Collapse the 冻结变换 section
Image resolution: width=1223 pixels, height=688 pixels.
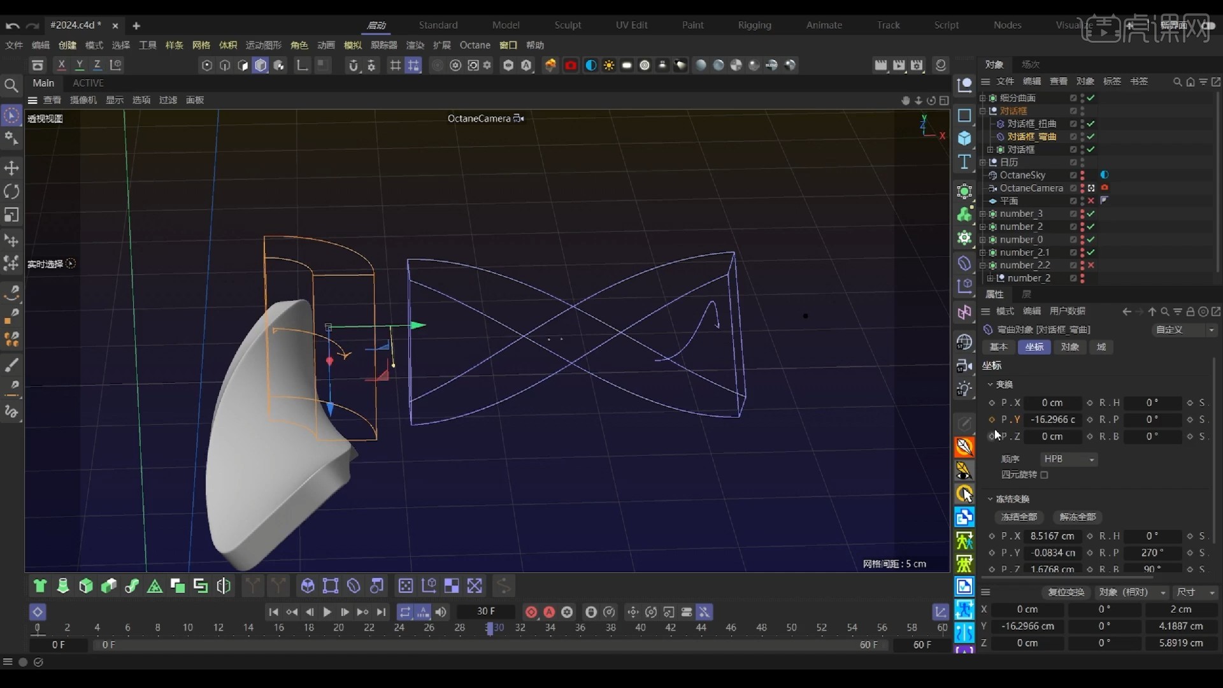(991, 499)
